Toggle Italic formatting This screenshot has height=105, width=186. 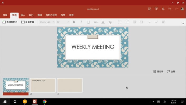tap(81, 22)
